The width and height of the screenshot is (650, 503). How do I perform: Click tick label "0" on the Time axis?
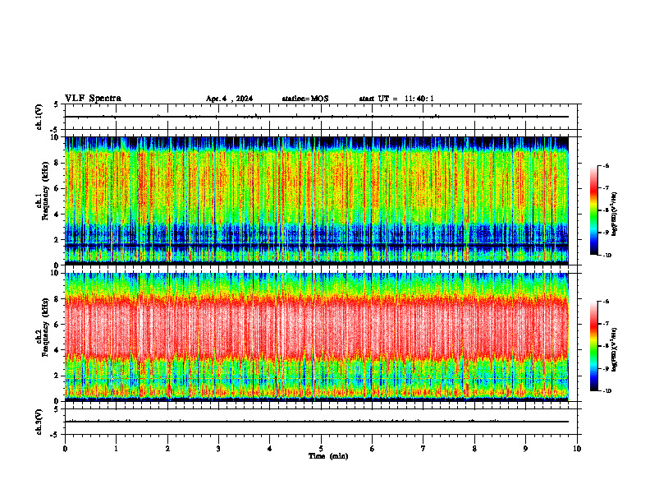point(65,449)
